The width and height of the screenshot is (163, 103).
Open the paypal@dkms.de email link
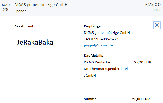98,45
